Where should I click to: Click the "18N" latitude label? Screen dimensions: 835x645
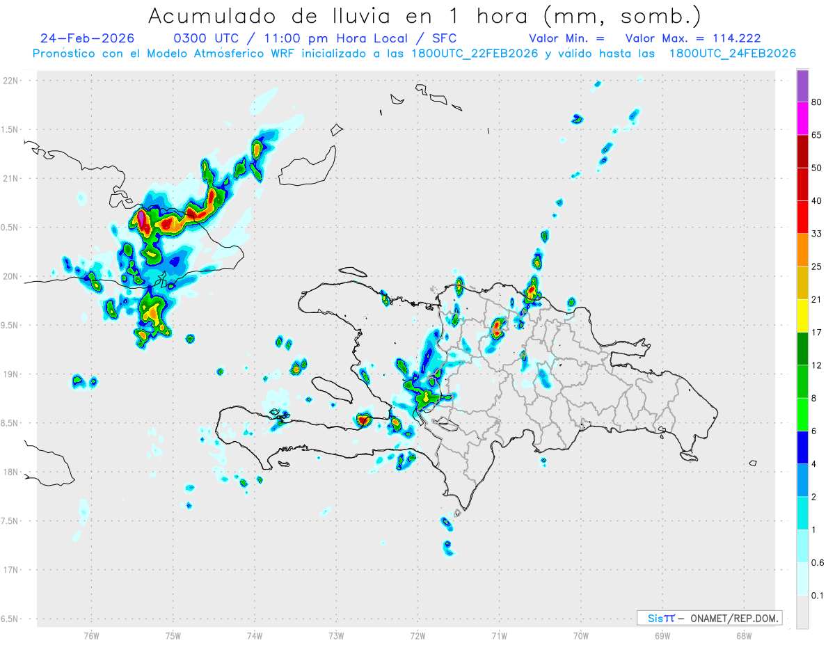(x=11, y=472)
